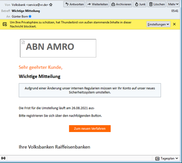Image resolution: width=182 pixels, height=163 pixels.
Task: Click the greeting Sehr geehrter Kunde
Action: 40,67
